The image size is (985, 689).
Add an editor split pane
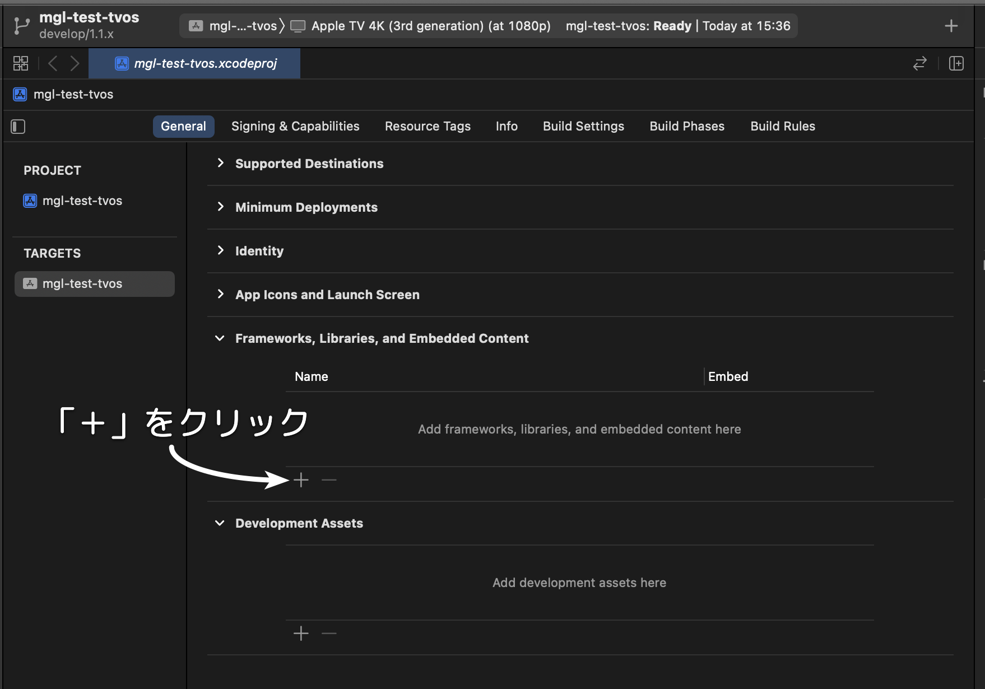coord(956,63)
